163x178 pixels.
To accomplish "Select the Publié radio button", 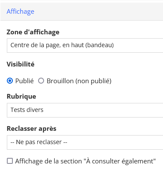I will tap(10, 81).
